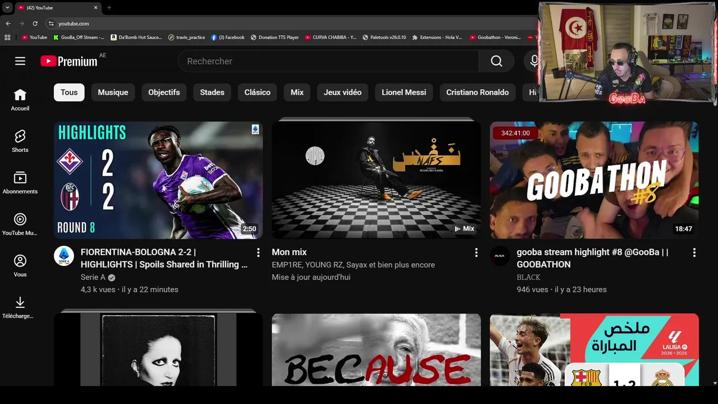Open the Facebook bookmark
The width and height of the screenshot is (718, 404).
pyautogui.click(x=228, y=37)
